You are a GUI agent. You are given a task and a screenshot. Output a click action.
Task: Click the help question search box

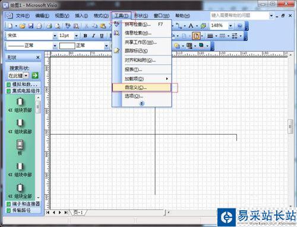point(239,15)
